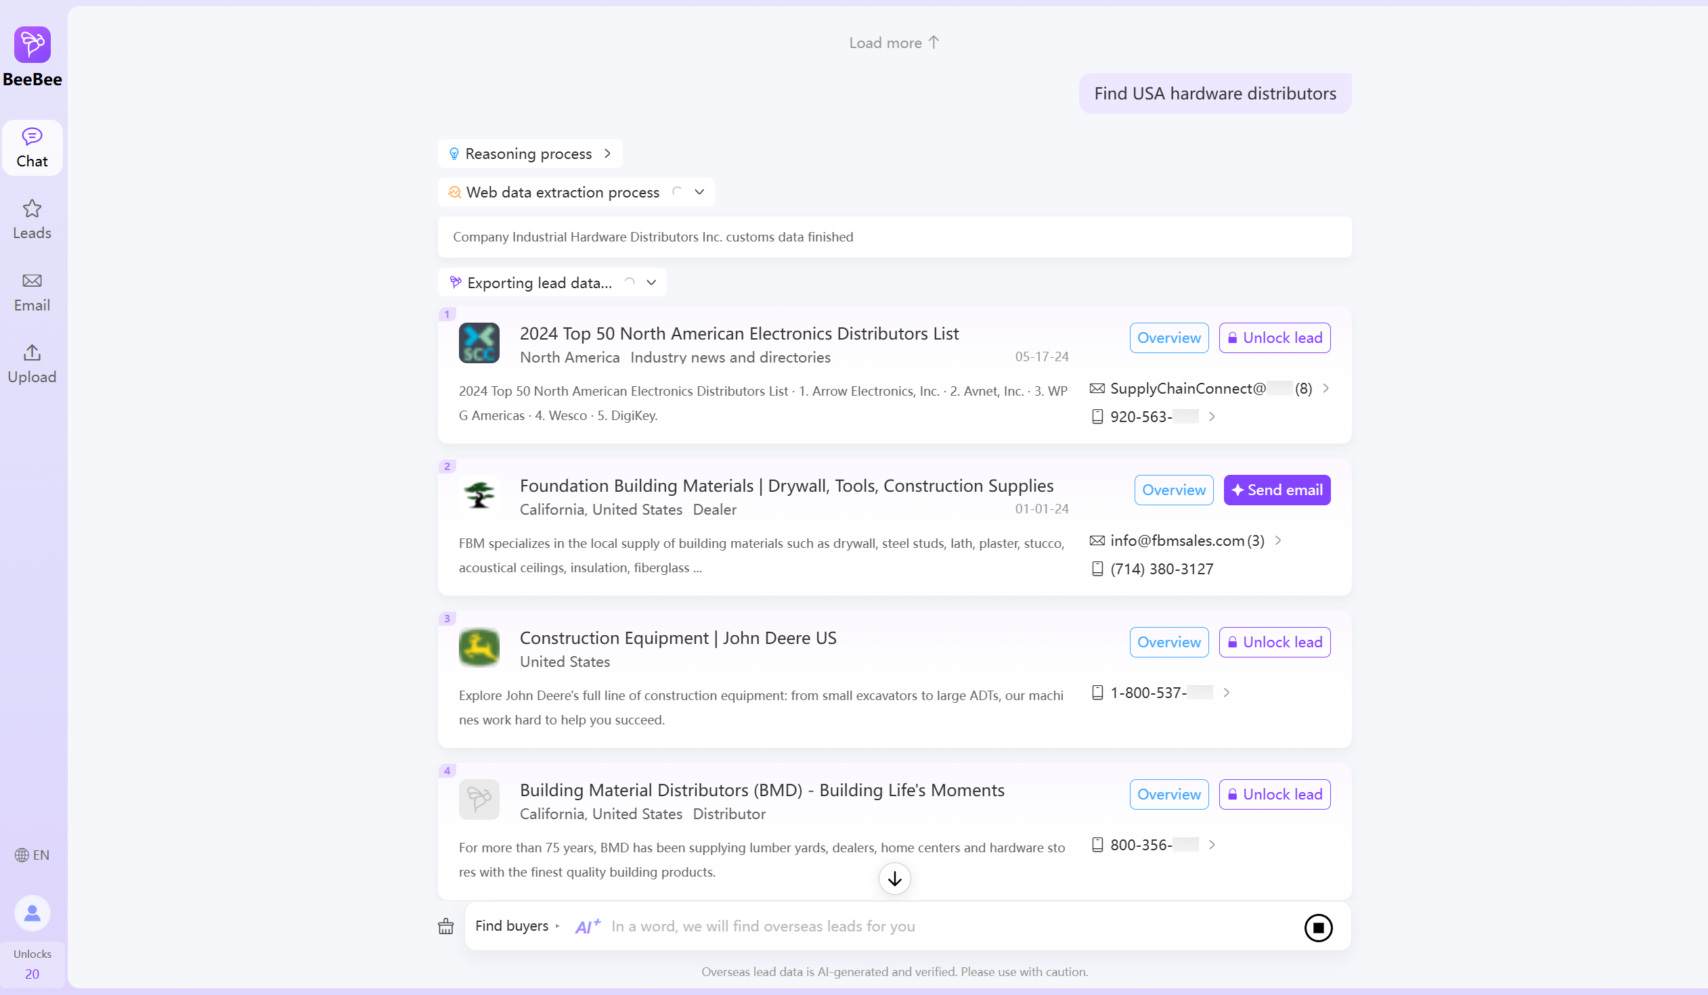Open Overview for John Deere US
This screenshot has height=995, width=1708.
coord(1168,642)
